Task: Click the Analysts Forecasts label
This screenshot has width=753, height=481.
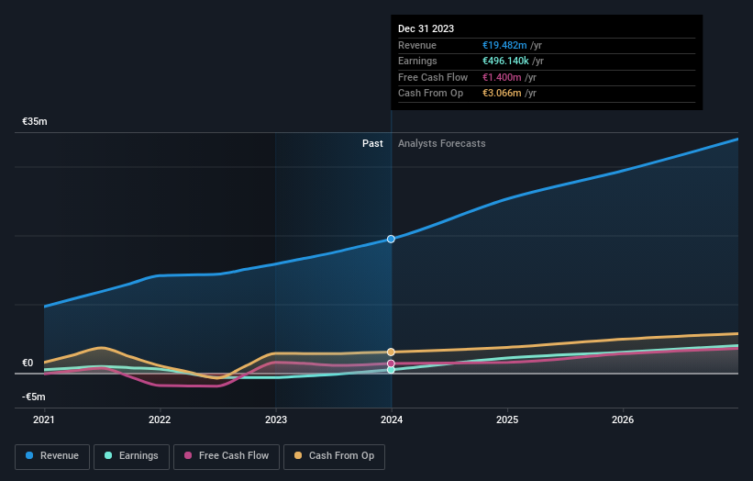Action: 442,143
